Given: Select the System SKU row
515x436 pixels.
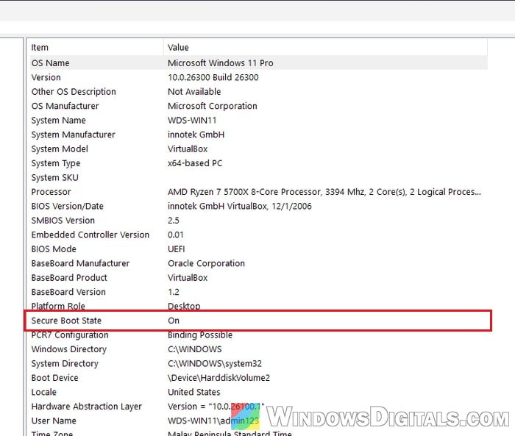Looking at the screenshot, I should (258, 178).
